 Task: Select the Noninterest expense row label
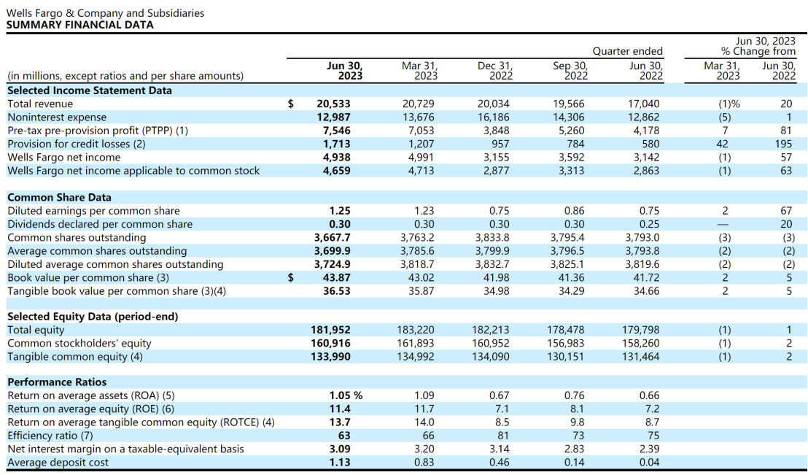pos(57,117)
